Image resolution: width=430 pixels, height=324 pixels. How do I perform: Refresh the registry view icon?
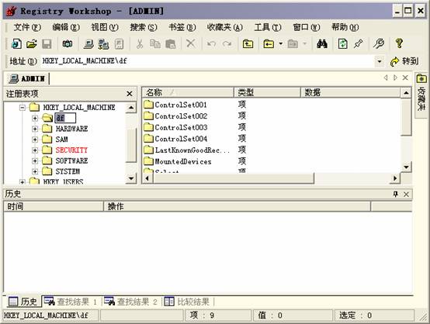click(x=343, y=44)
